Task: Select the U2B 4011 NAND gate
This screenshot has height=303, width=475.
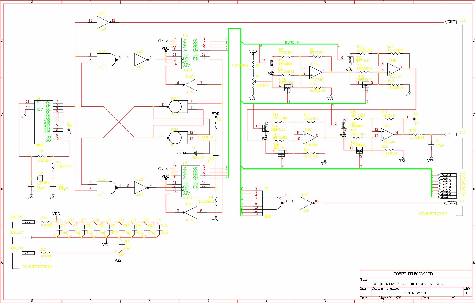Action: point(107,187)
